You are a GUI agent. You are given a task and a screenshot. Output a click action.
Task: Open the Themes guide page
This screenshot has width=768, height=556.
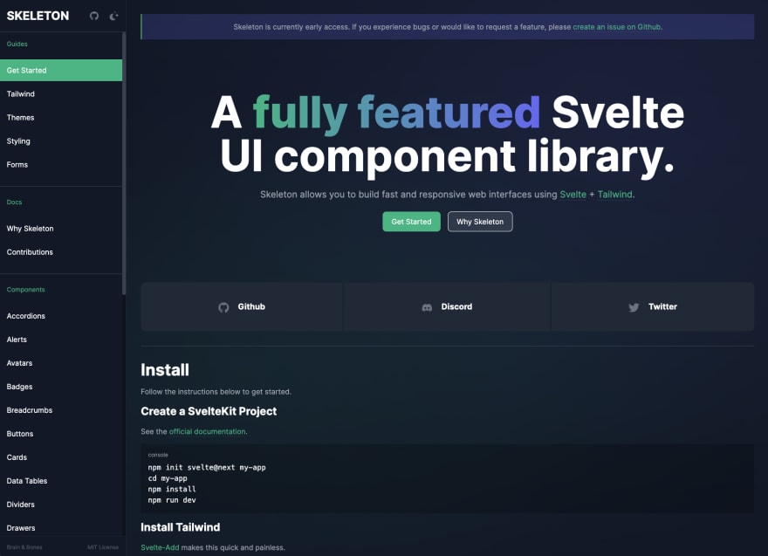coord(20,117)
